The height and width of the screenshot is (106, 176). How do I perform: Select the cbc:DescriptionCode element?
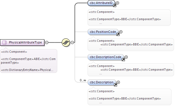coord(106,57)
